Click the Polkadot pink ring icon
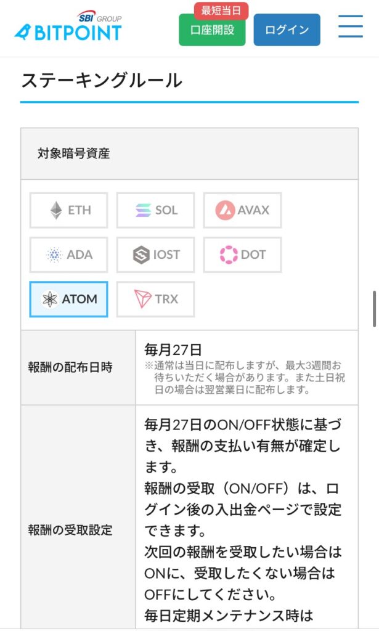Viewport: 379px width, 631px height. (x=229, y=254)
